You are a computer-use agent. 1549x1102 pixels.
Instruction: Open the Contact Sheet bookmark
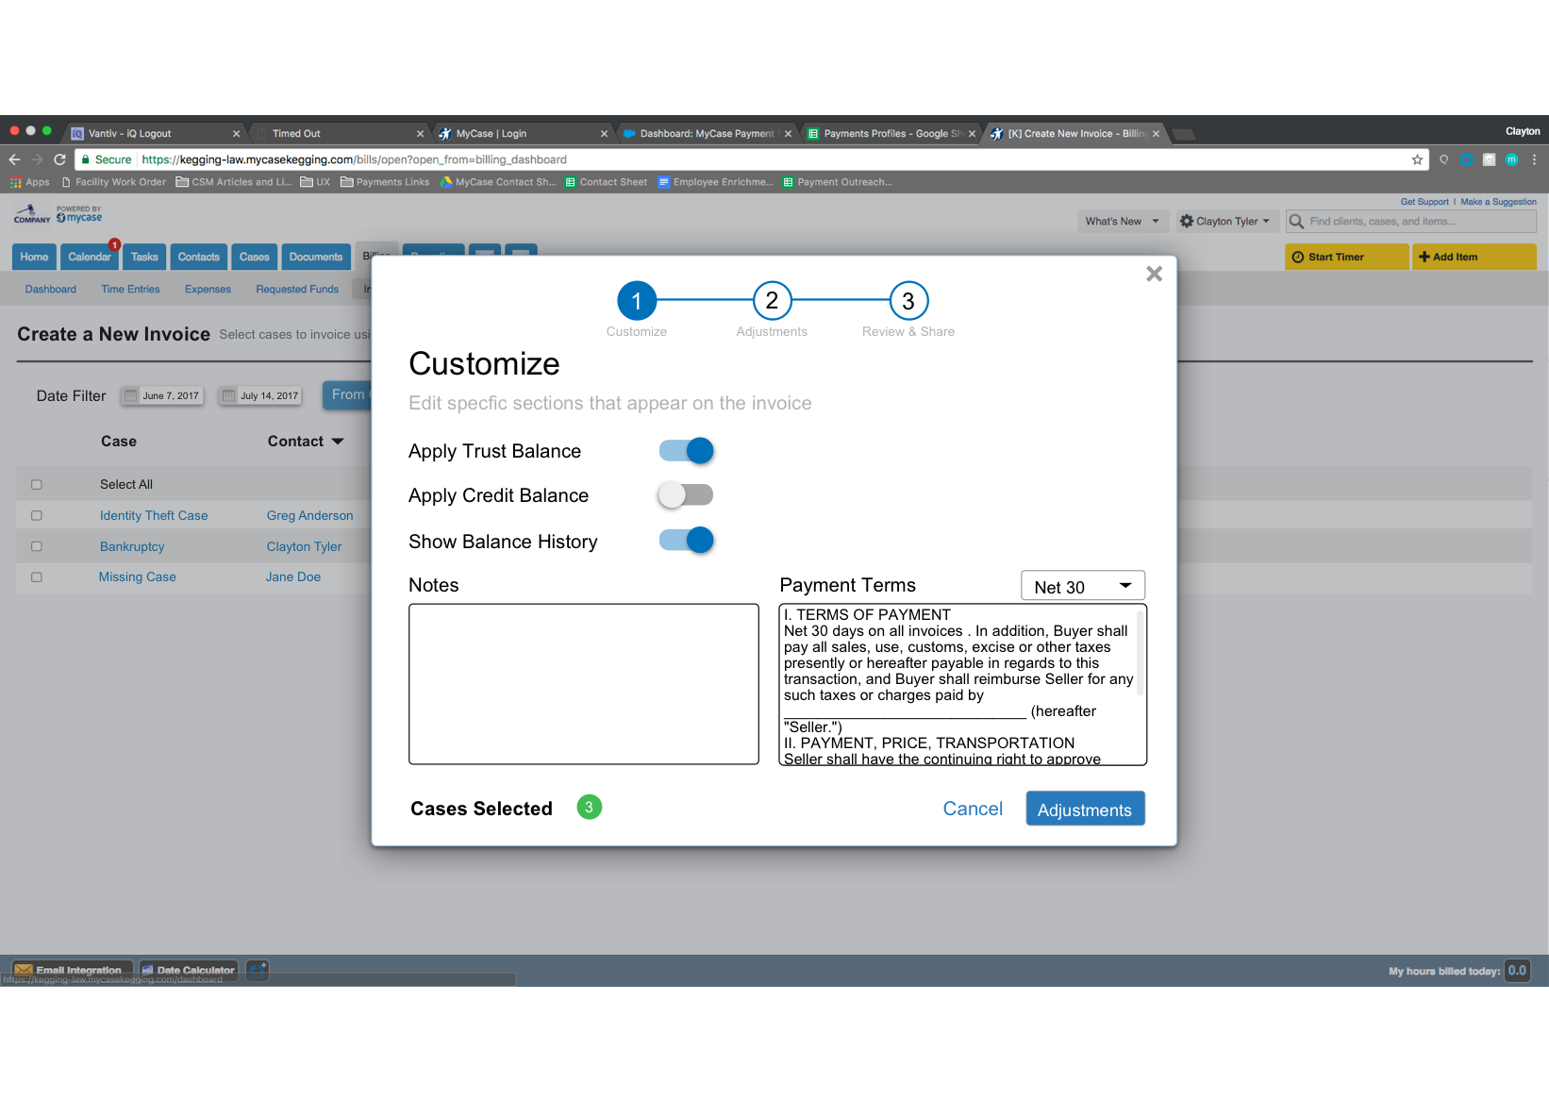tap(606, 182)
